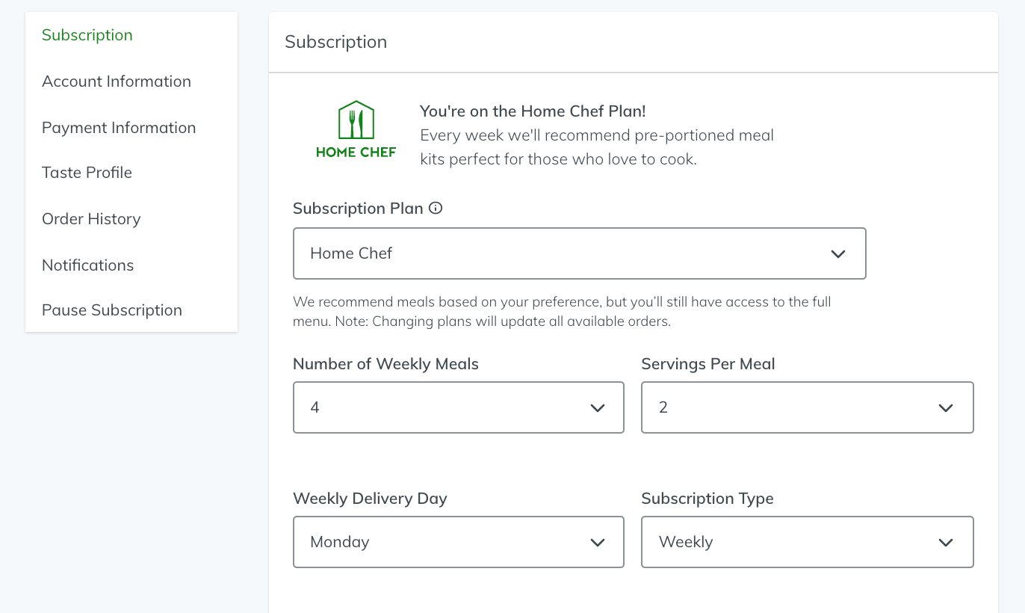Image resolution: width=1025 pixels, height=613 pixels.
Task: Open the Servings Per Meal dropdown
Action: (808, 407)
